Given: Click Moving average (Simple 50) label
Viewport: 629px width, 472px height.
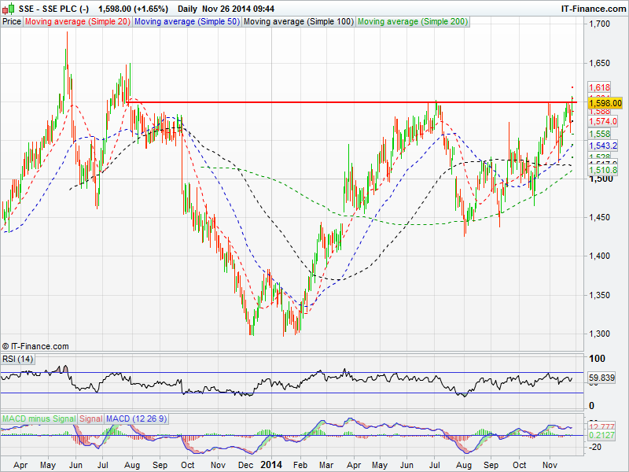Looking at the screenshot, I should click(x=186, y=22).
